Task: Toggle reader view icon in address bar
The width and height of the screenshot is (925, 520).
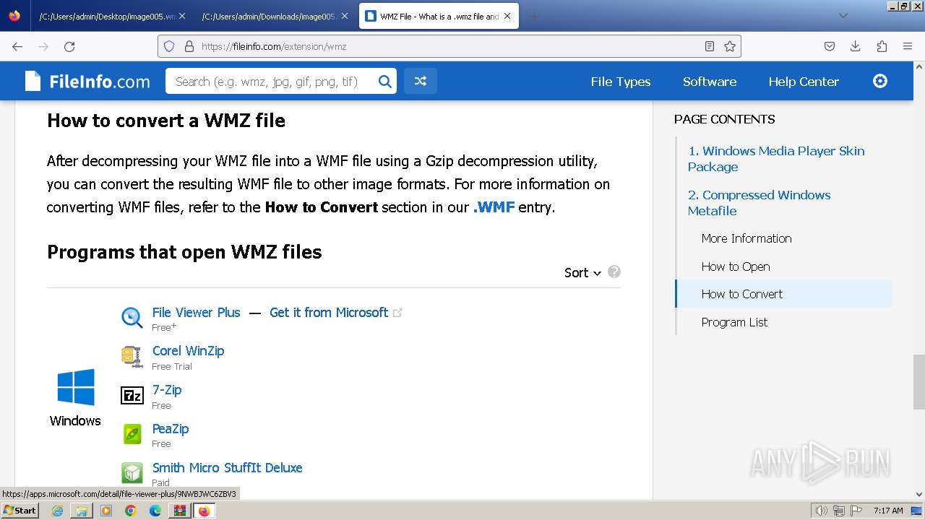Action: click(710, 46)
